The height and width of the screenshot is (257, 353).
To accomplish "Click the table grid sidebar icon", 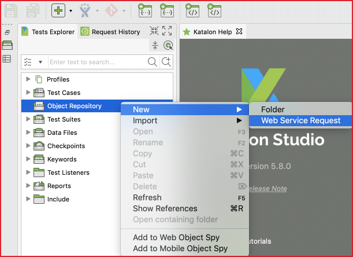I will [x=6, y=58].
